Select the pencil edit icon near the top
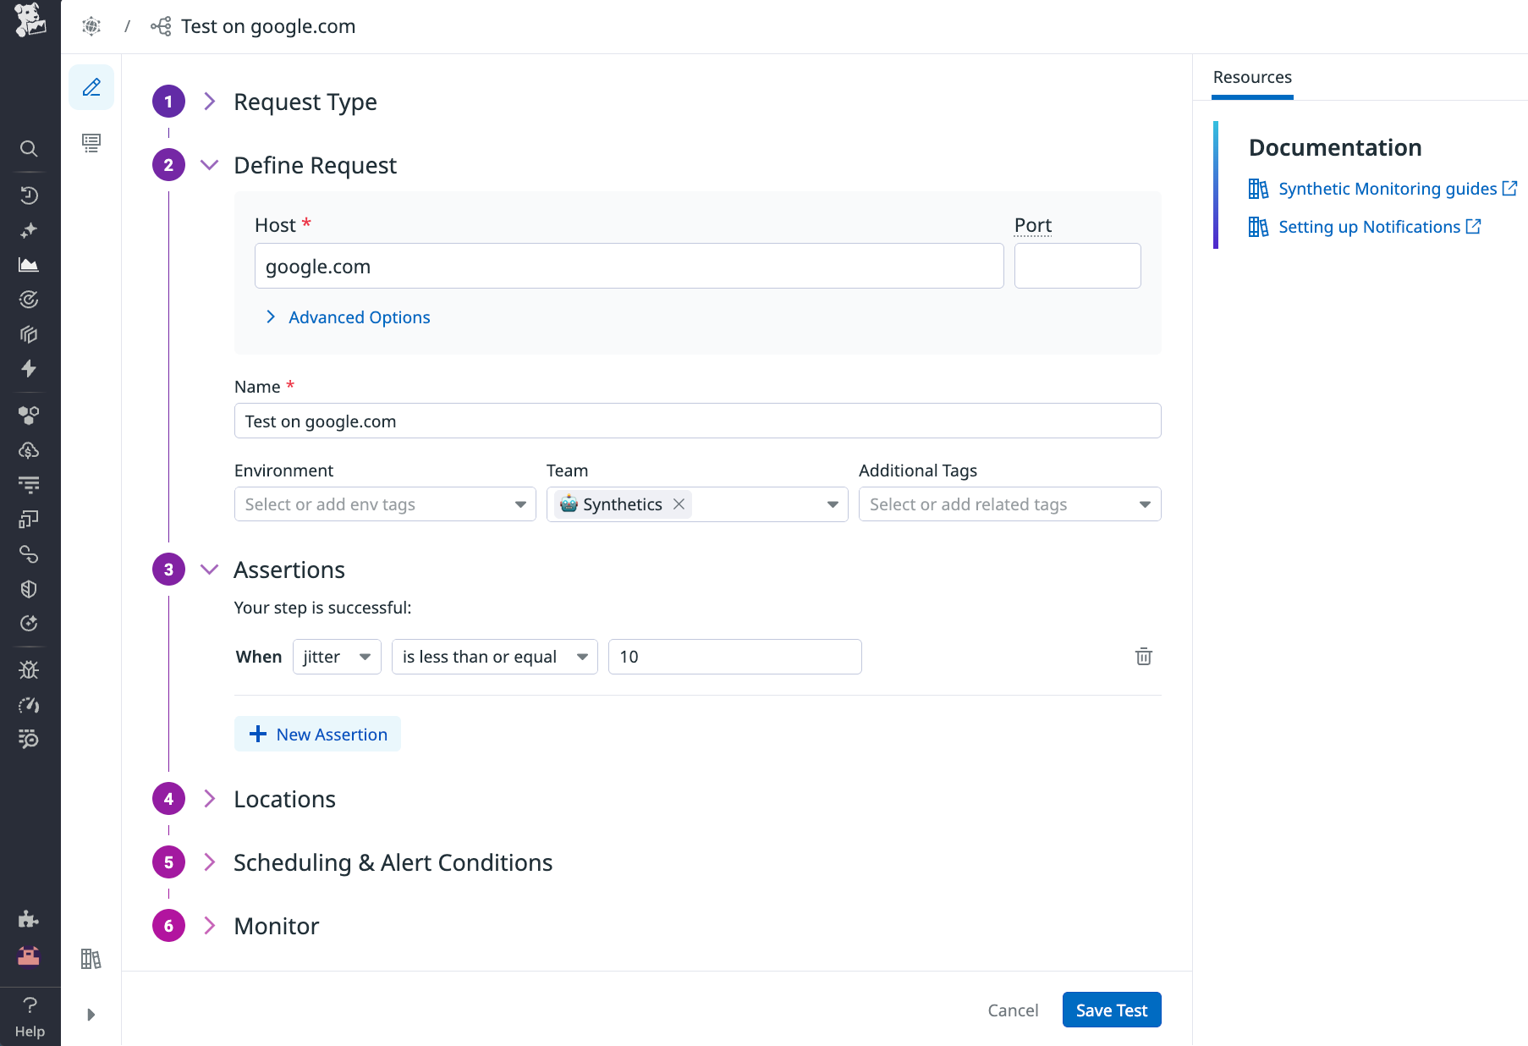The image size is (1528, 1046). [91, 87]
